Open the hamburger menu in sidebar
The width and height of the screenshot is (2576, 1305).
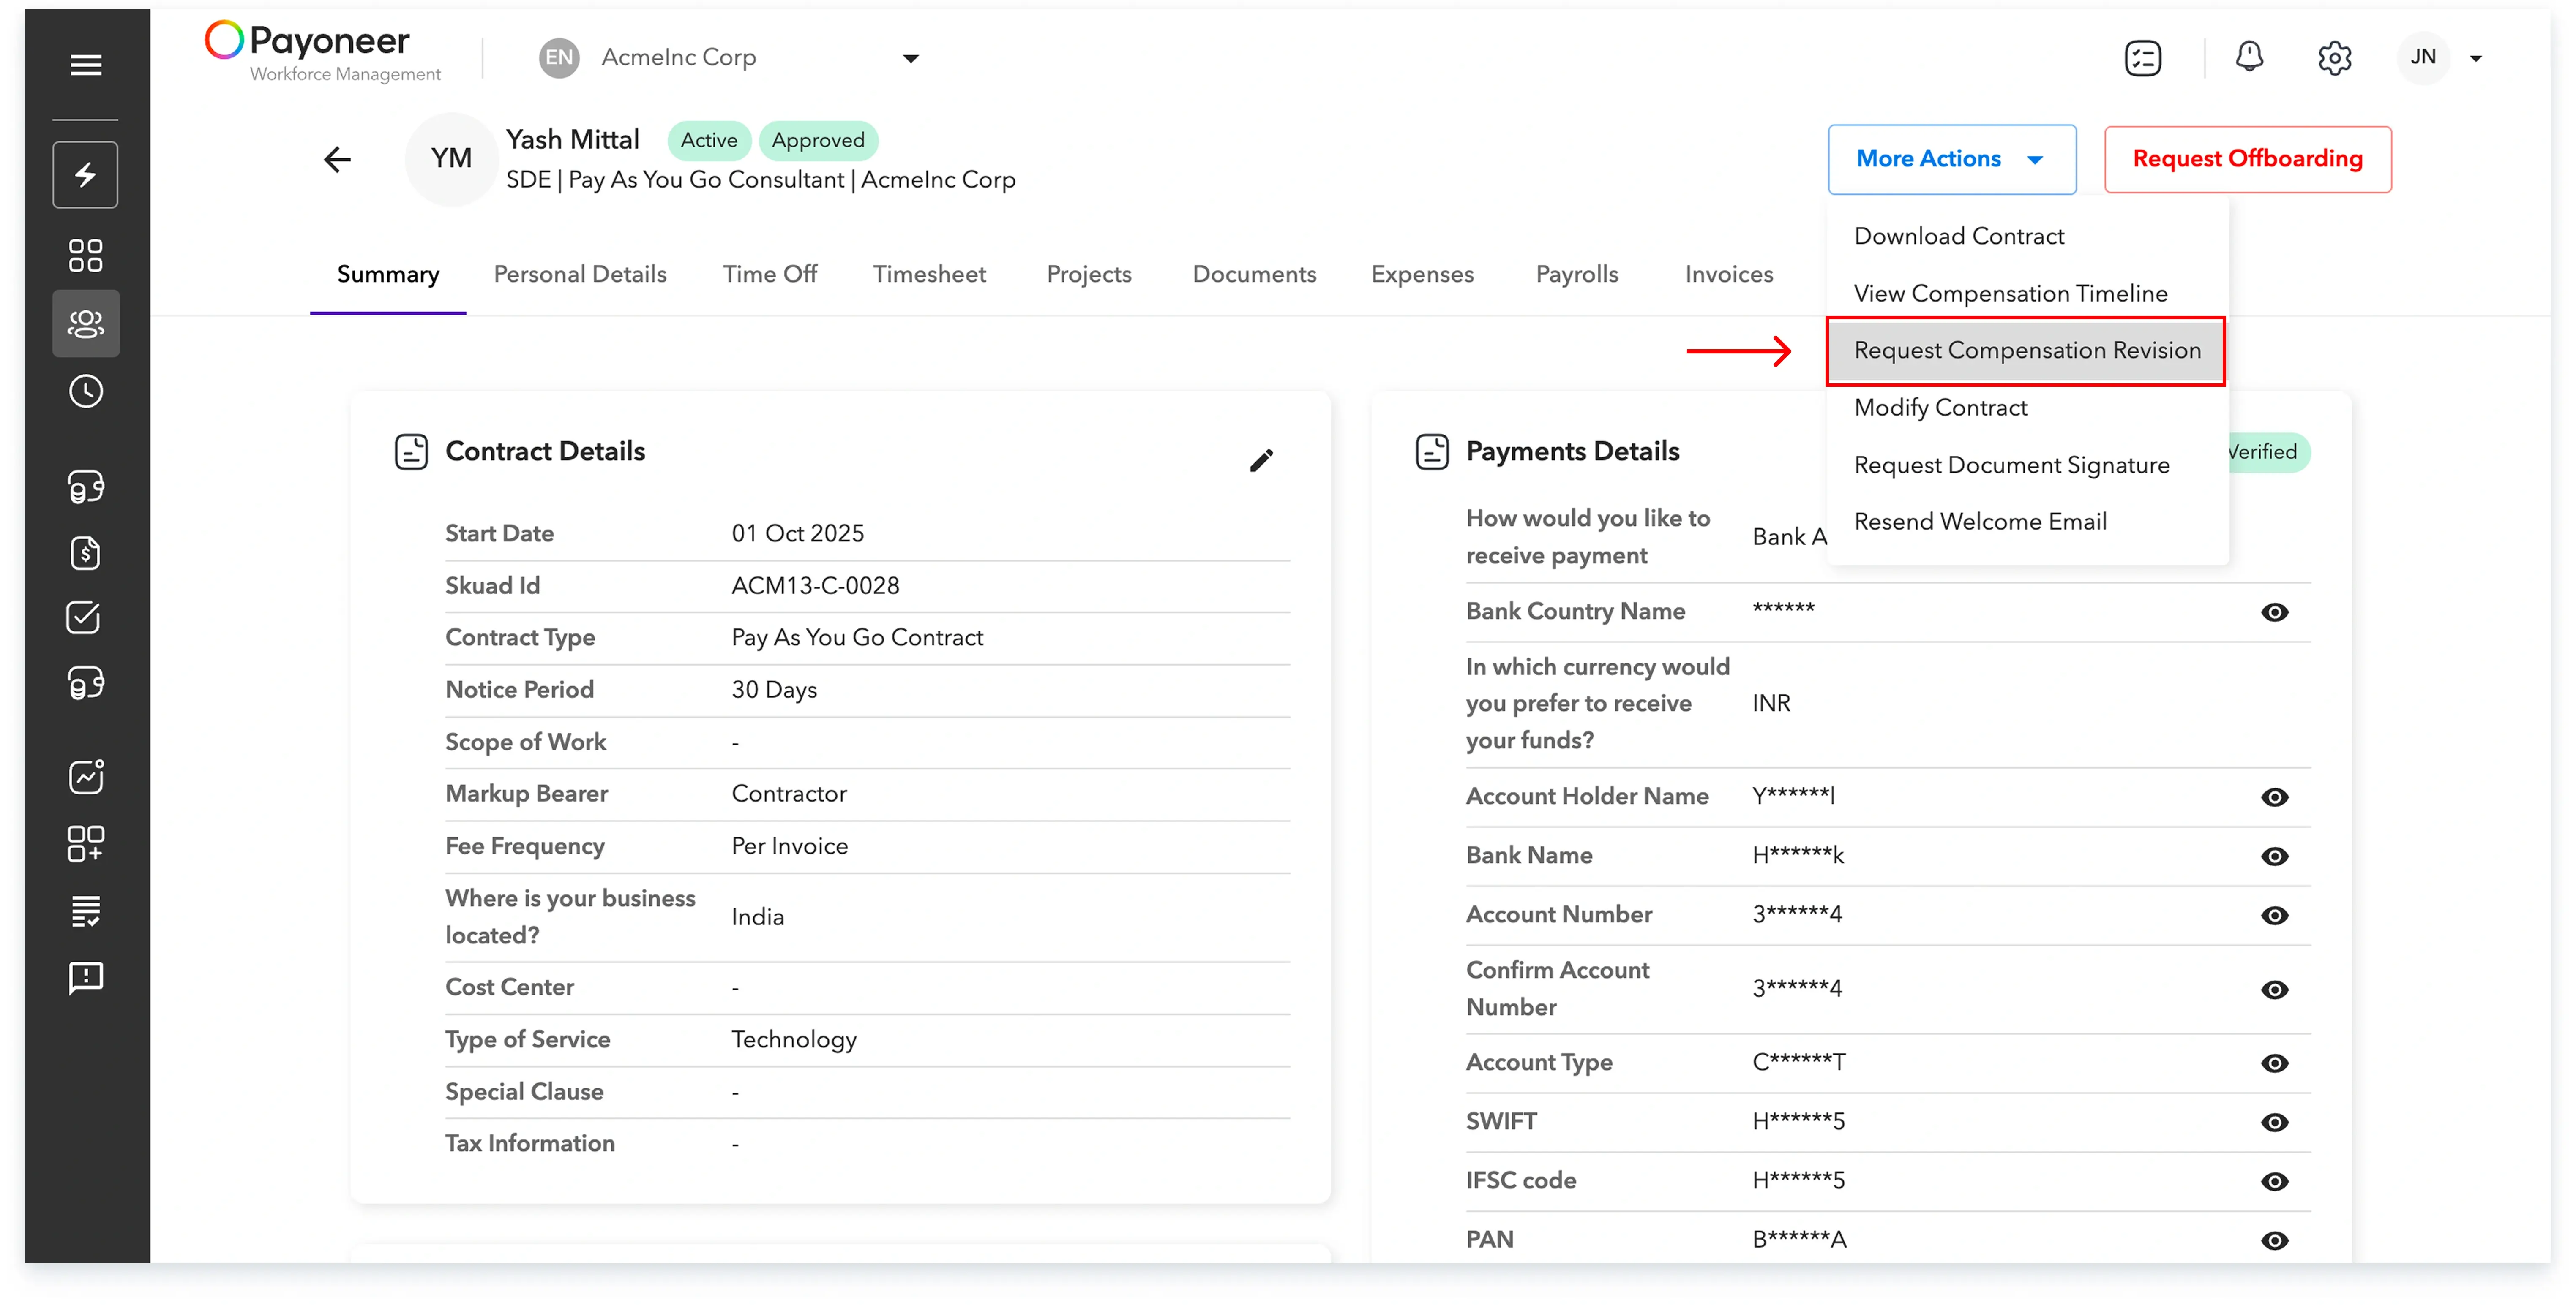click(x=86, y=65)
